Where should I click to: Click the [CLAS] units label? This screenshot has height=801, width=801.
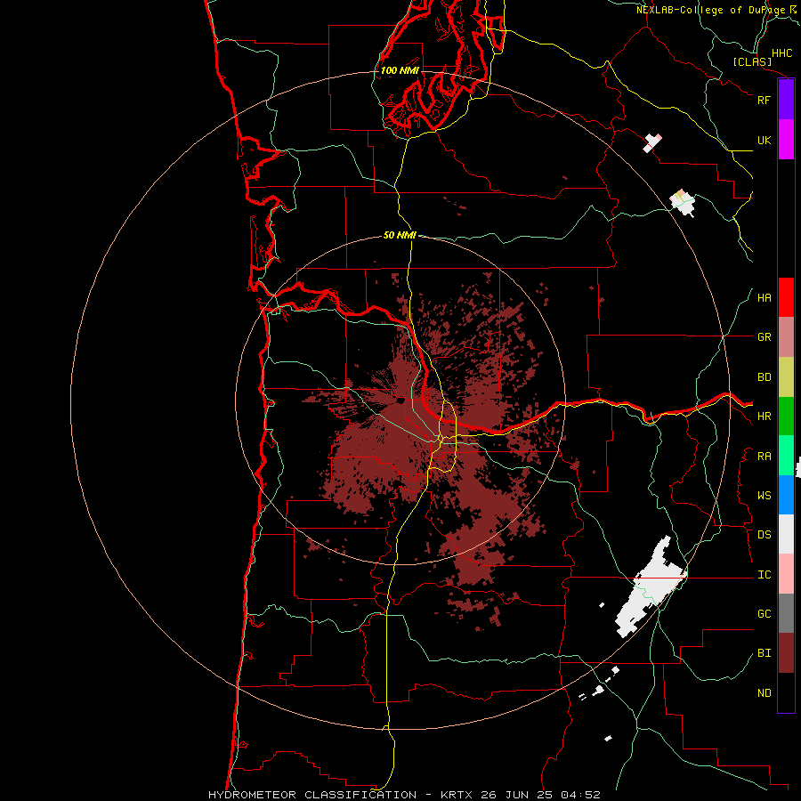752,62
